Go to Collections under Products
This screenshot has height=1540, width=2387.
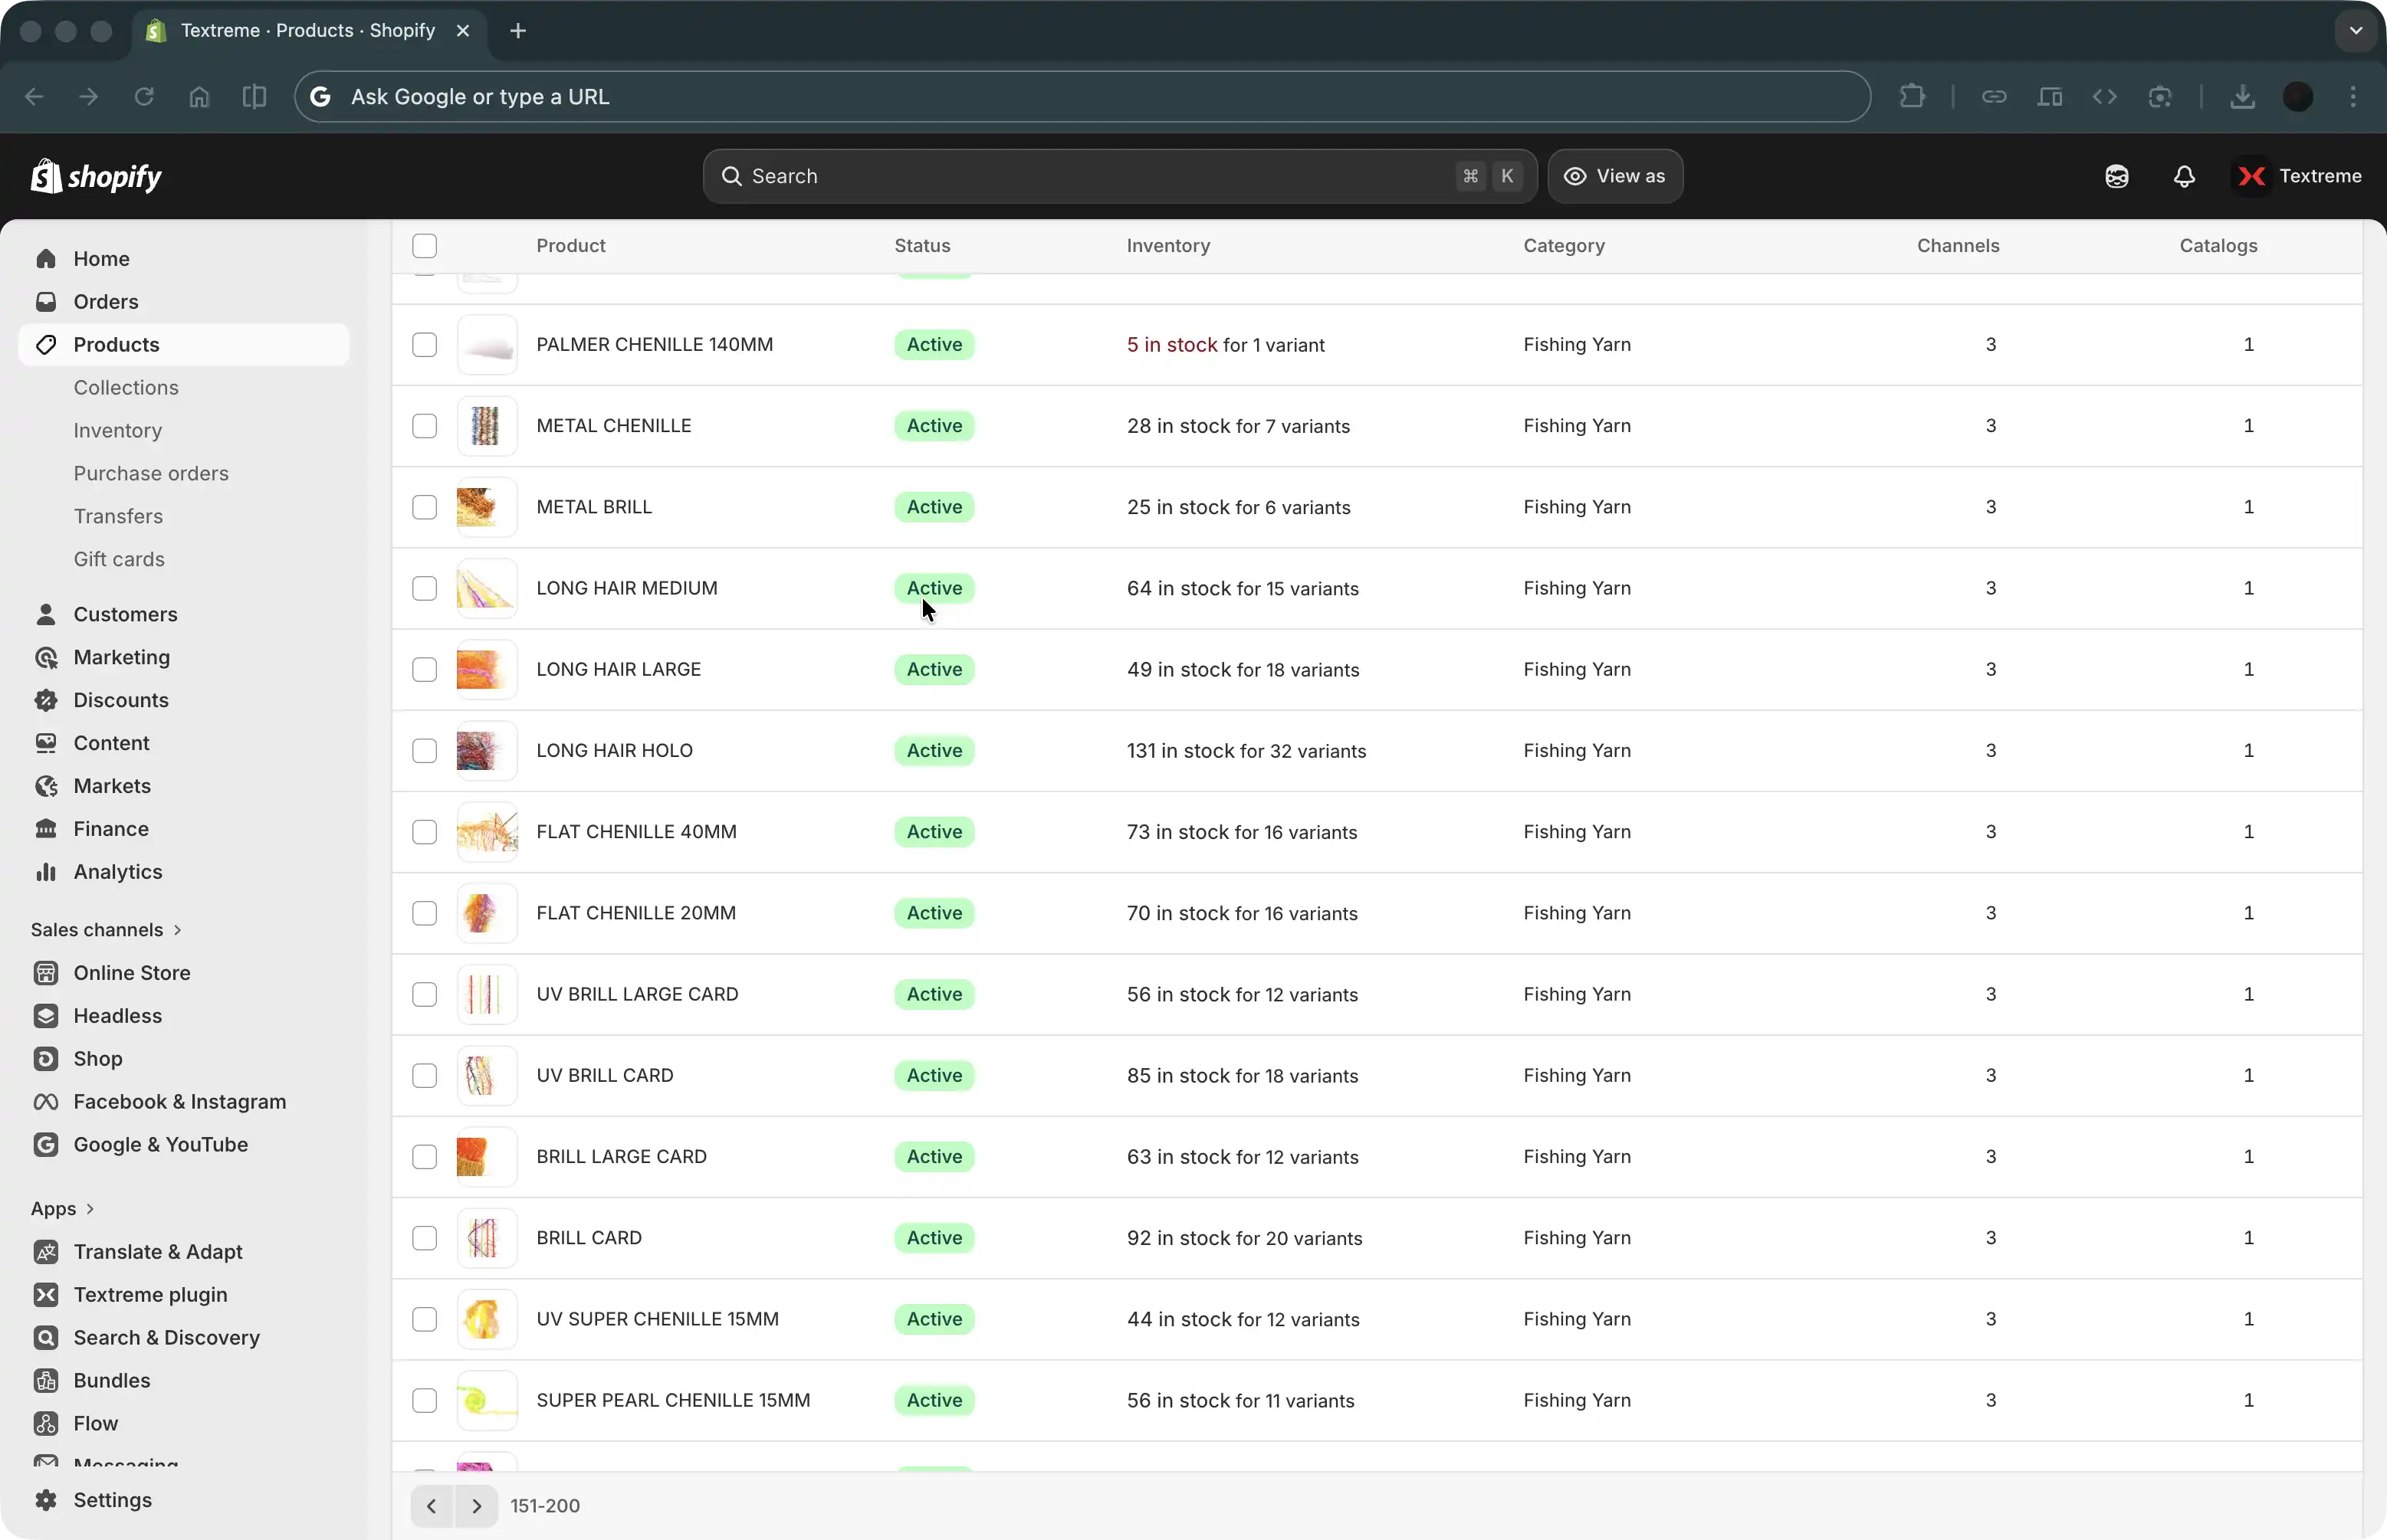125,387
